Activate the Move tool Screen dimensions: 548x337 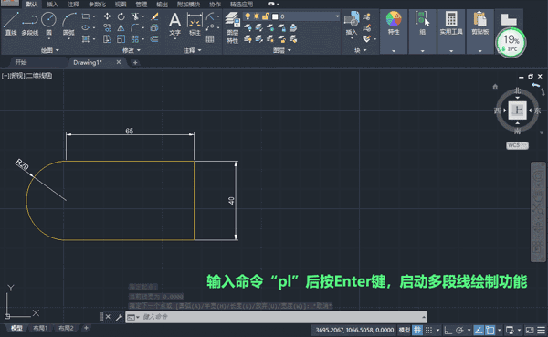click(107, 16)
